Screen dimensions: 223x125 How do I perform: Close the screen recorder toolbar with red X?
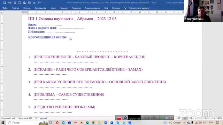click(x=171, y=118)
